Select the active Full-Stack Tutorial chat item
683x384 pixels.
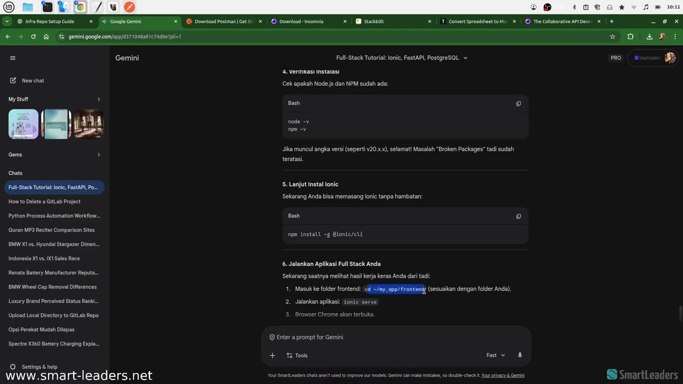coord(53,187)
